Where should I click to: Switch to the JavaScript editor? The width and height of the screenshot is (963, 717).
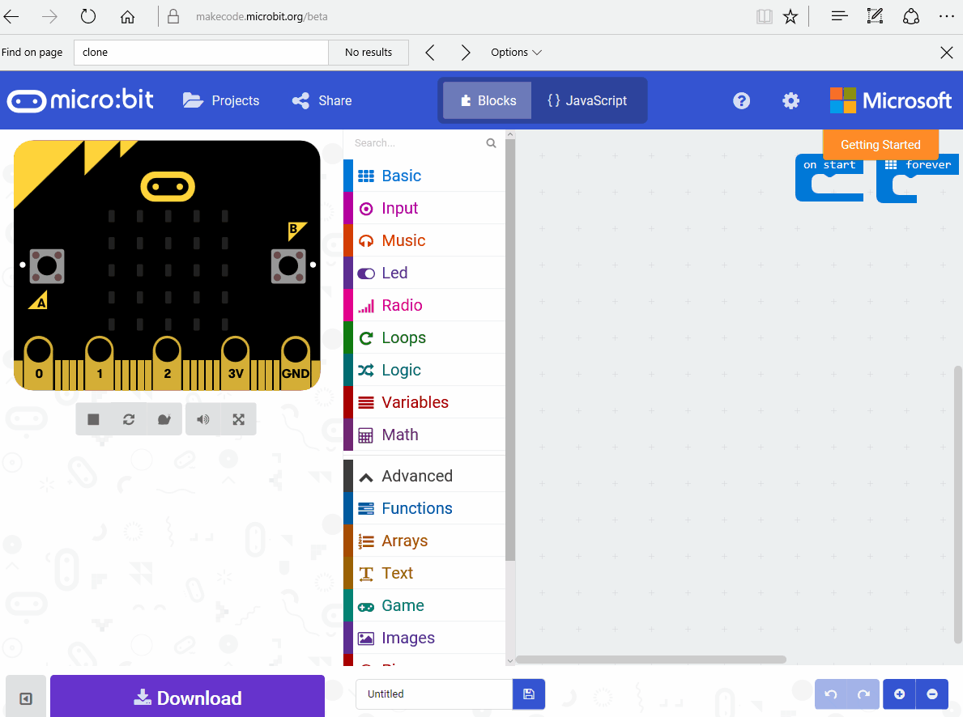[588, 100]
